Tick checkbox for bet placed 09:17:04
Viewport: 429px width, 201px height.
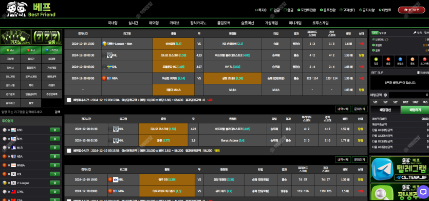[69, 100]
